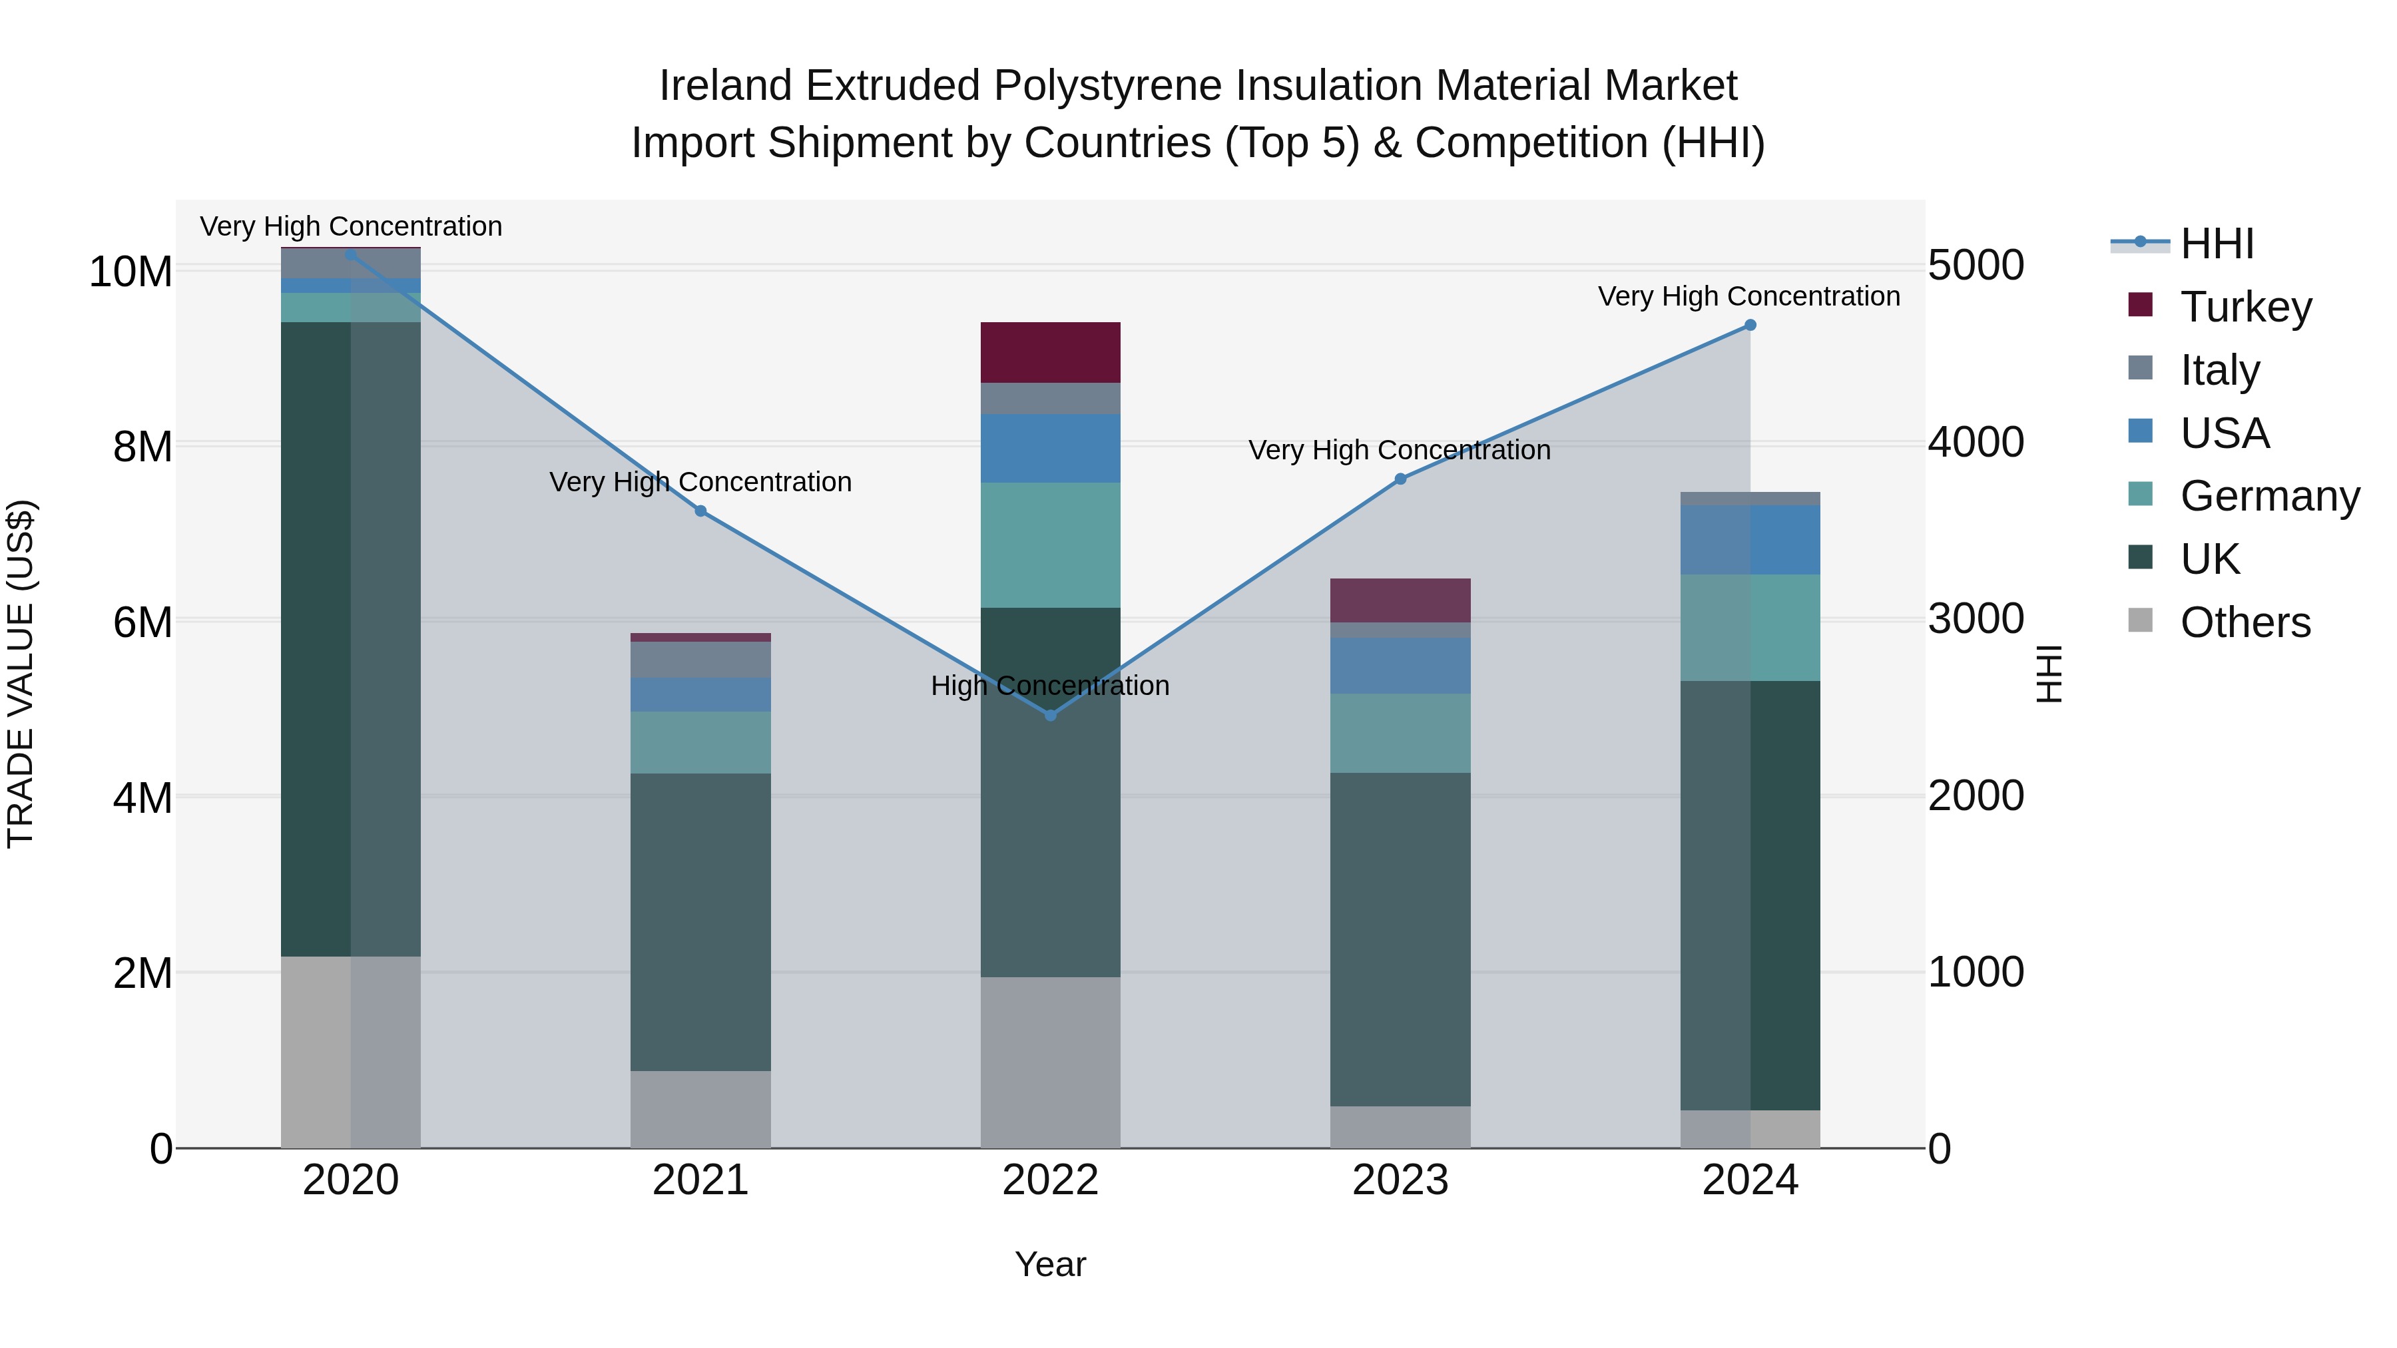
Task: Click the 8M tick on trade value axis
Action: pos(143,447)
